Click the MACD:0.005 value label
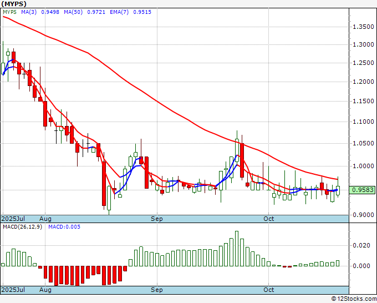 (64, 227)
